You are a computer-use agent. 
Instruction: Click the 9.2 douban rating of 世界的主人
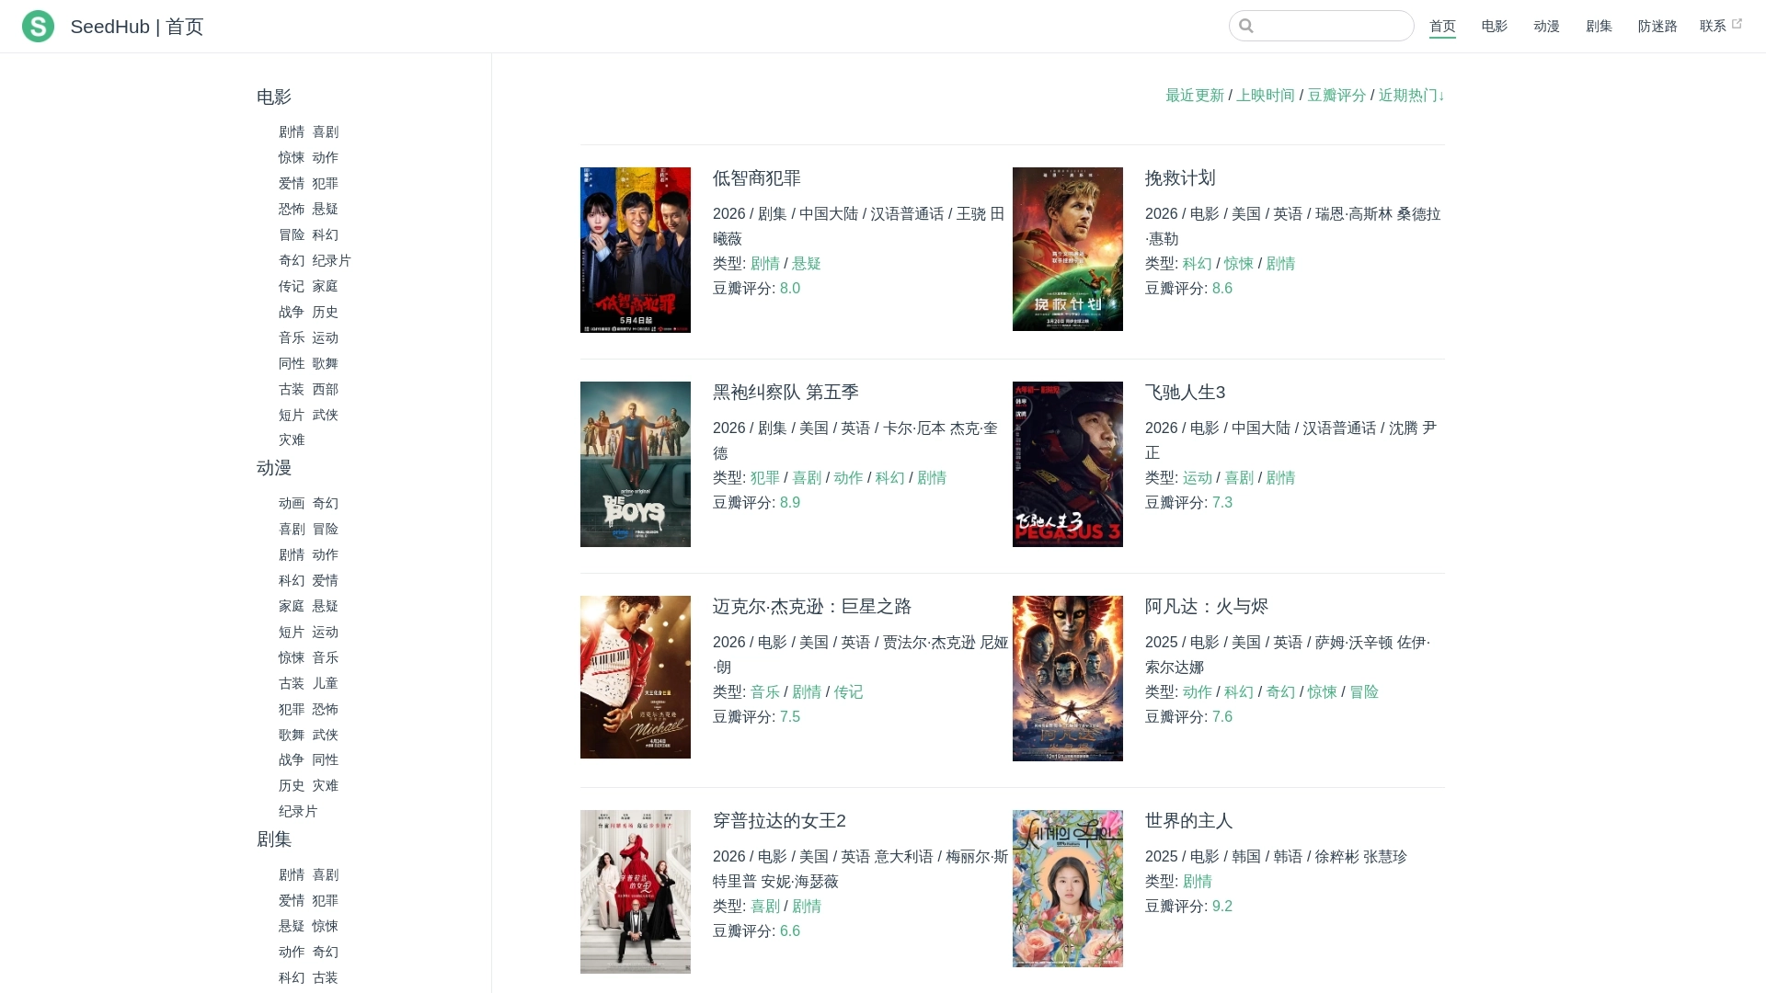(x=1222, y=907)
